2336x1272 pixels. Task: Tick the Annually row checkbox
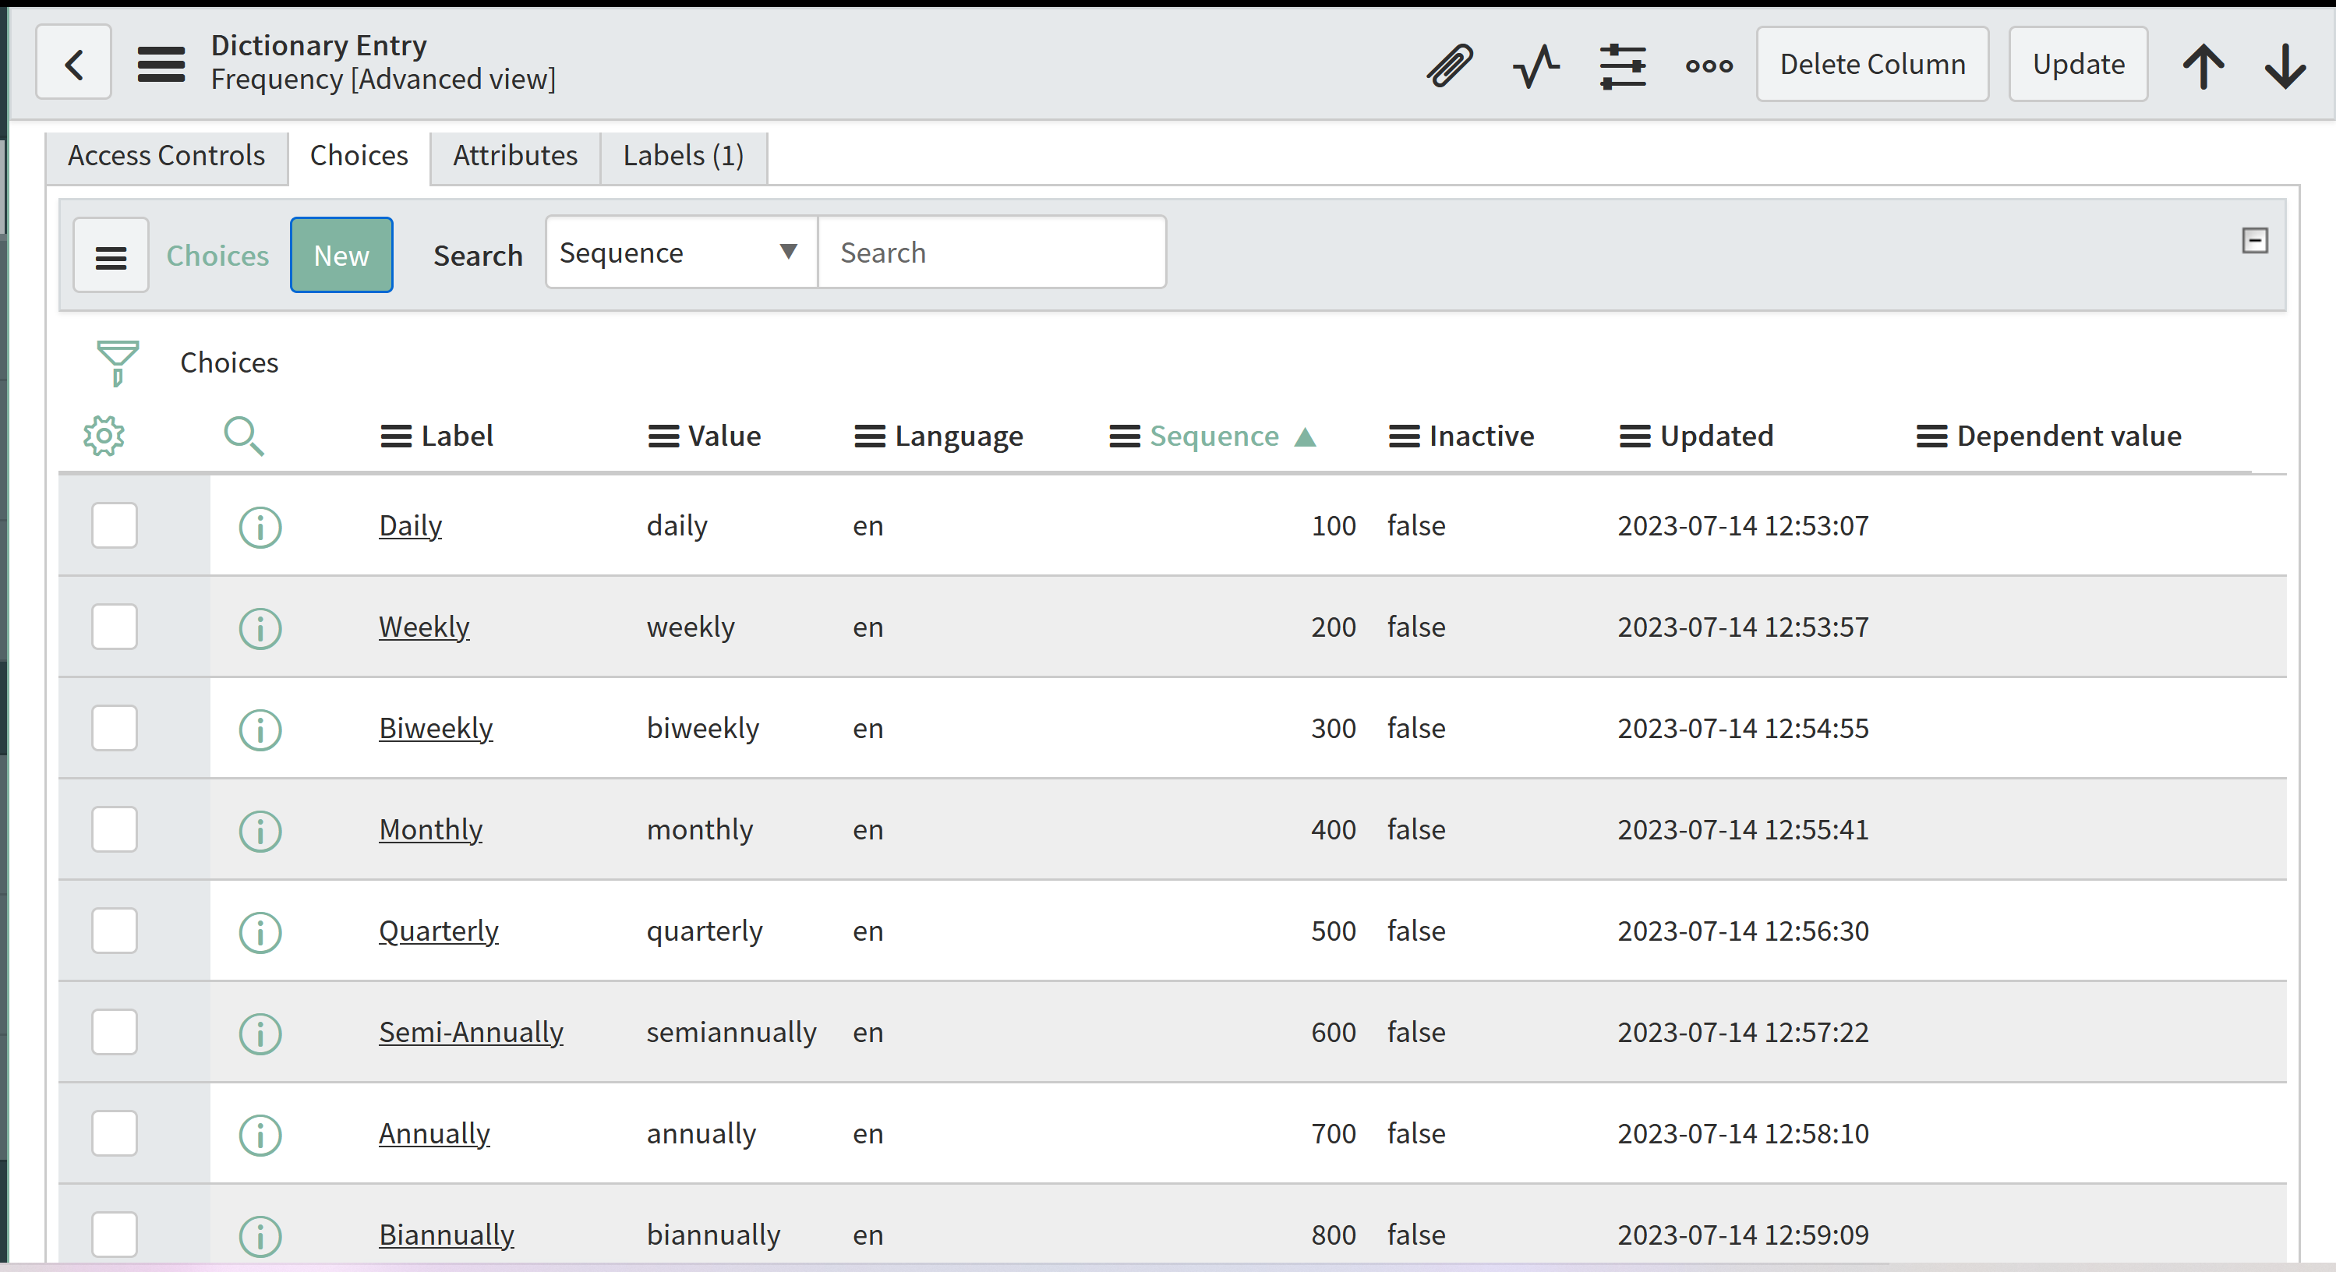point(115,1133)
